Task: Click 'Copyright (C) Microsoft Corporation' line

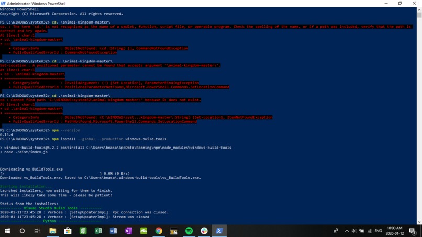Action: (x=61, y=14)
